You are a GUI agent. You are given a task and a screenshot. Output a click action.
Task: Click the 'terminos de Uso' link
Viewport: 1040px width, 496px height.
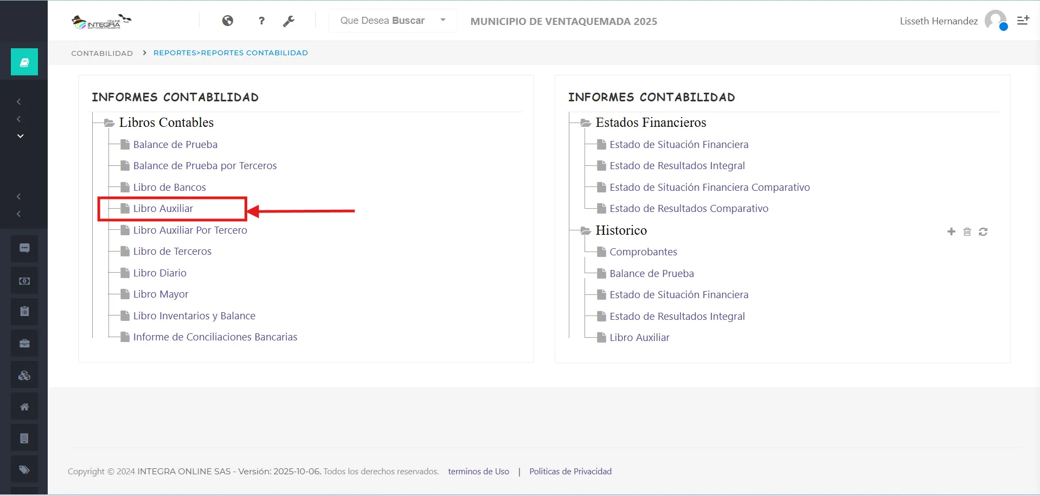tap(478, 472)
